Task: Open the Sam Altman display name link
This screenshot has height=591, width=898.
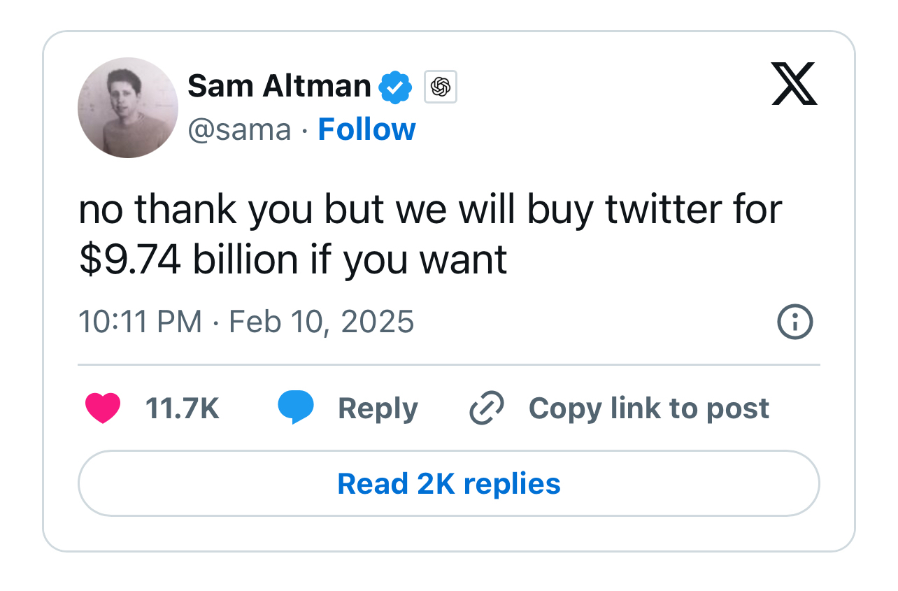Action: pos(279,87)
